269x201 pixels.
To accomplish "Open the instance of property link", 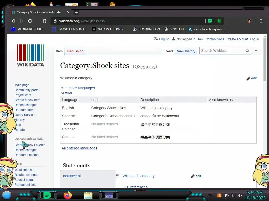I will pos(72,176).
